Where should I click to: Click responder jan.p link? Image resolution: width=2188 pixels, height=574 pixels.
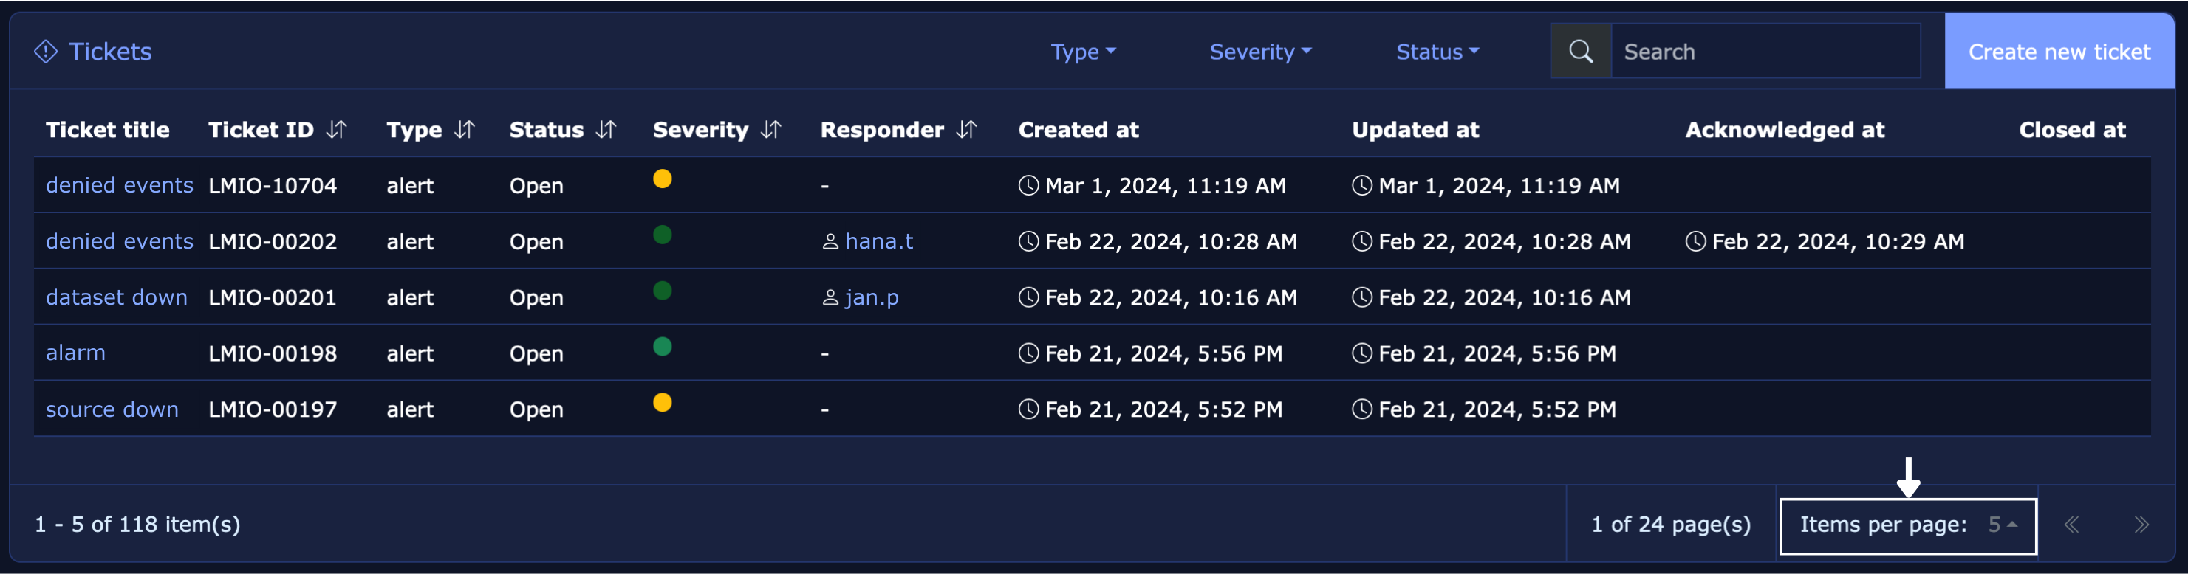coord(872,297)
